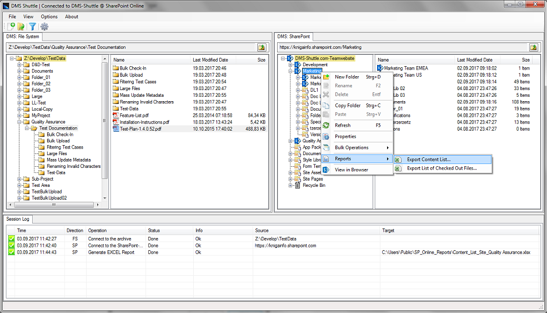Viewport: 547px width, 313px height.
Task: Sort the file system list by the Name column
Action: click(x=151, y=60)
